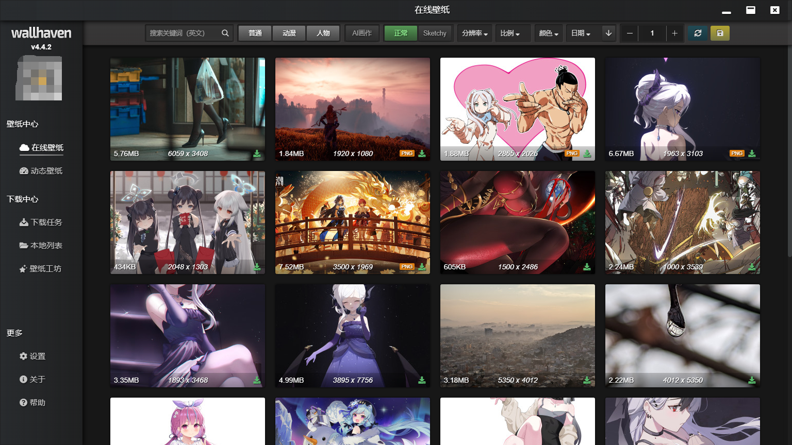Click the search keyword input field
792x445 pixels.
[x=183, y=33]
